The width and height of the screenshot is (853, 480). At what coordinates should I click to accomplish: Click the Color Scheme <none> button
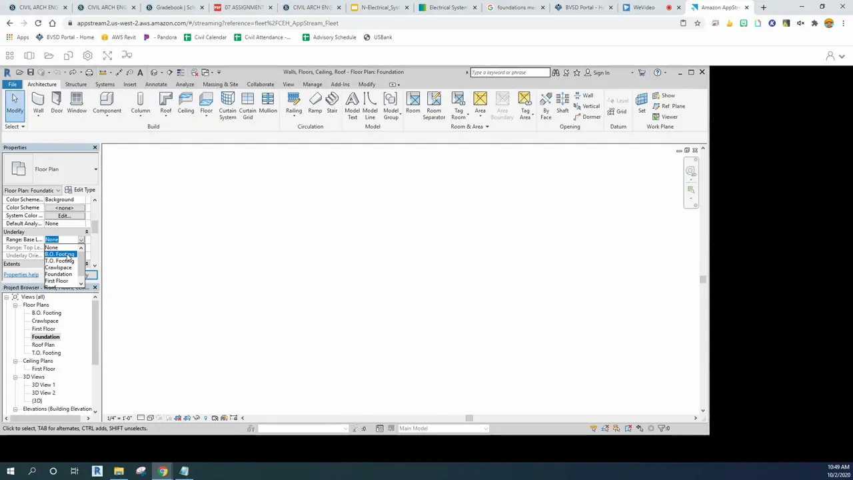point(65,208)
